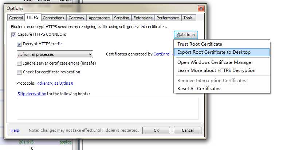Uncheck Decrypt HTTPS traffic
283x150 pixels.
[19, 44]
